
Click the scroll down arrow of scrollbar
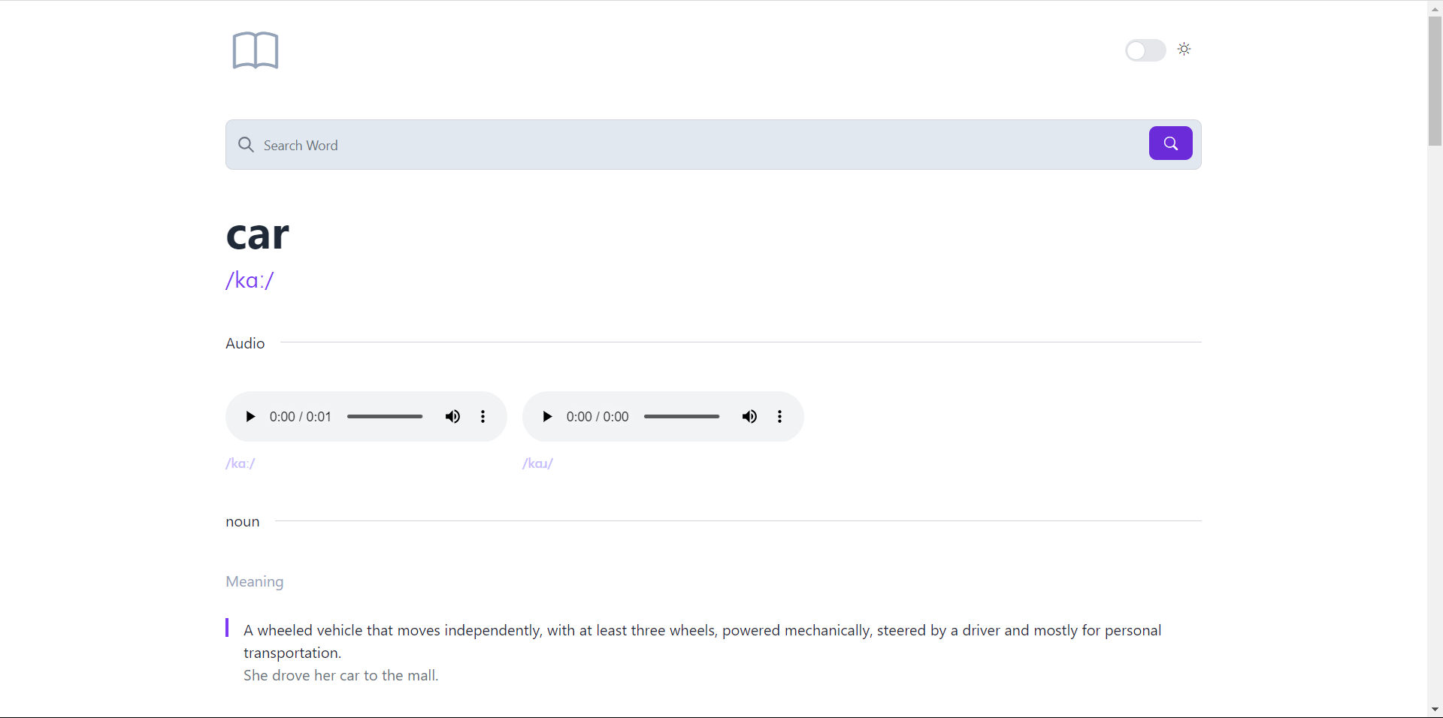1435,710
